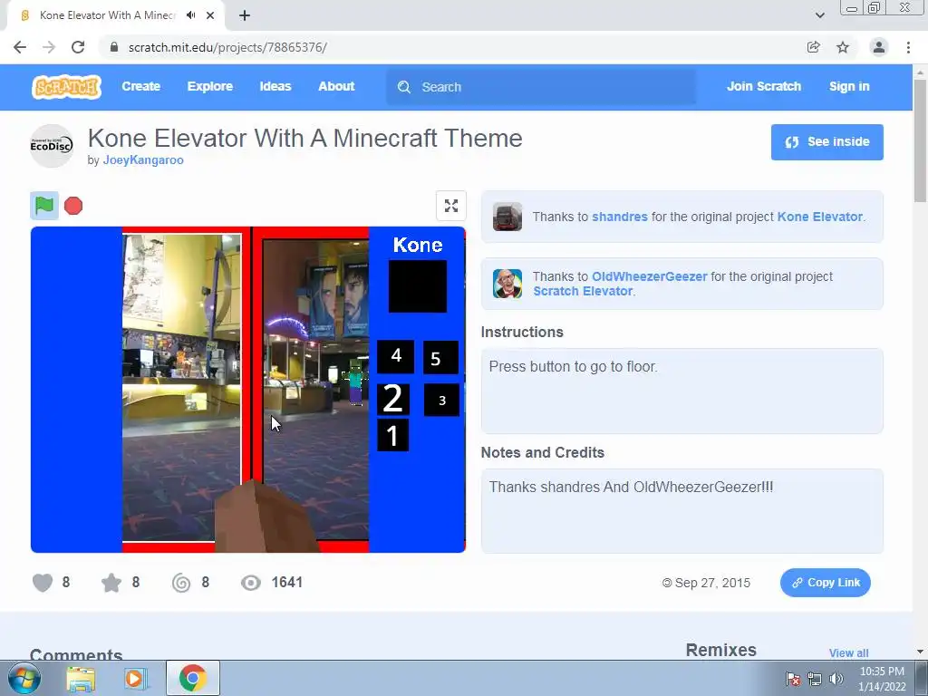Click the Copy Link button
Viewport: 928px width, 696px height.
pos(825,583)
